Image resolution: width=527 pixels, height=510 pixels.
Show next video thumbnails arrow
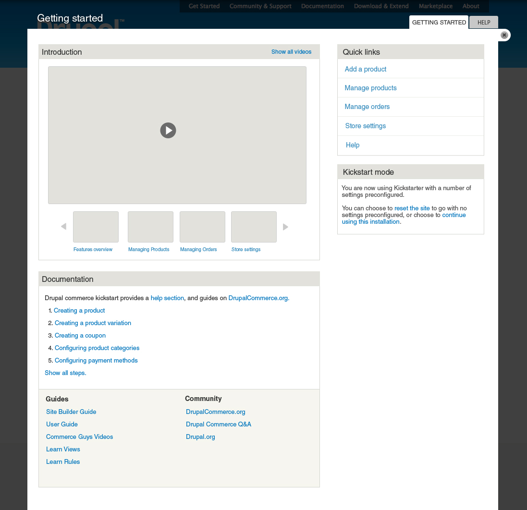pyautogui.click(x=285, y=227)
